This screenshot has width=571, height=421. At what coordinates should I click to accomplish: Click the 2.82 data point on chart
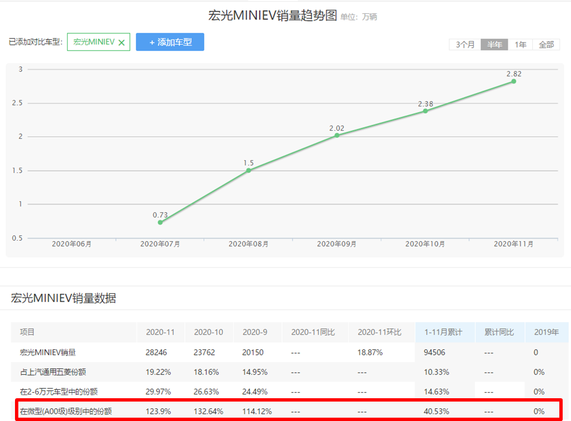tap(513, 81)
